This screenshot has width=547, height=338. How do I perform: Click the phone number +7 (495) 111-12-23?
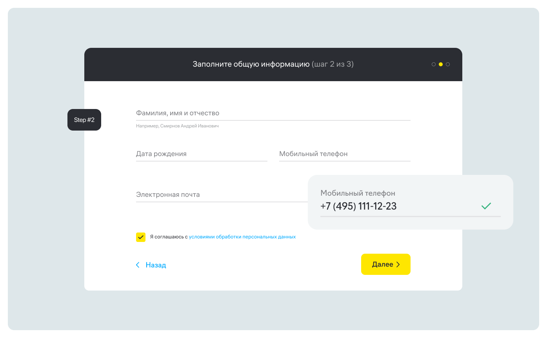358,206
